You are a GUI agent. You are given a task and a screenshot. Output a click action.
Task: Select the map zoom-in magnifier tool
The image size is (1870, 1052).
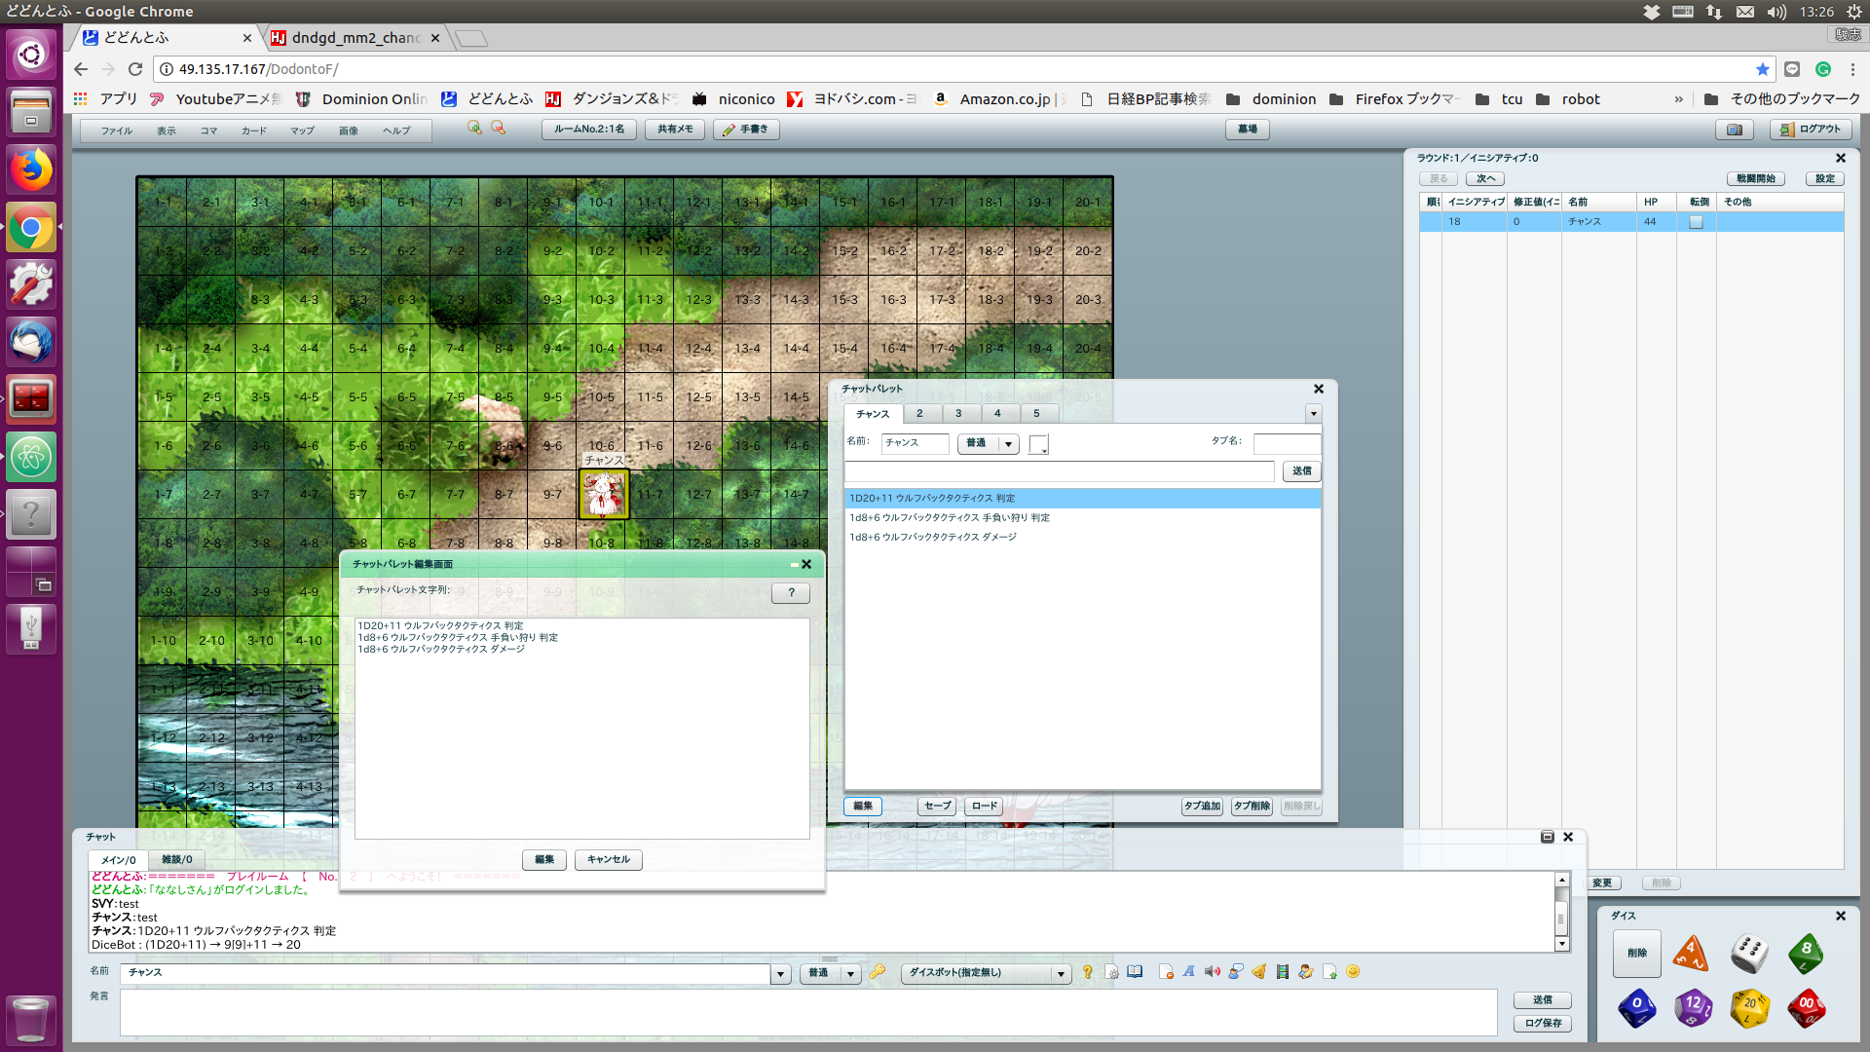click(x=475, y=128)
